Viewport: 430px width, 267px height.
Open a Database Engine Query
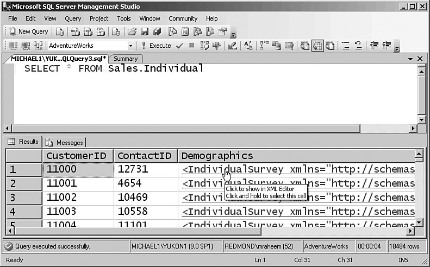(x=59, y=32)
